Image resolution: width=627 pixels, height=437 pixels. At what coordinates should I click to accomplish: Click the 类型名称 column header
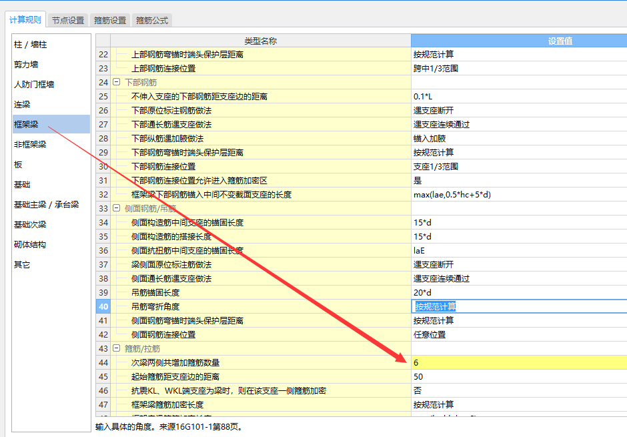pyautogui.click(x=261, y=41)
